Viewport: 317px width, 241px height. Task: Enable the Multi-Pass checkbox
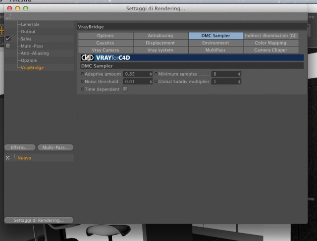8,46
